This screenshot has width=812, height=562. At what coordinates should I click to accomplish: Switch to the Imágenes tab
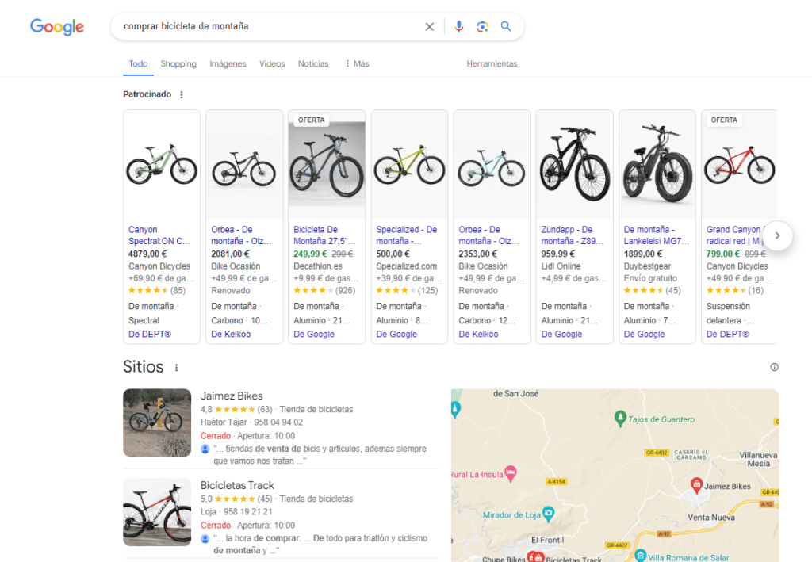[x=228, y=63]
